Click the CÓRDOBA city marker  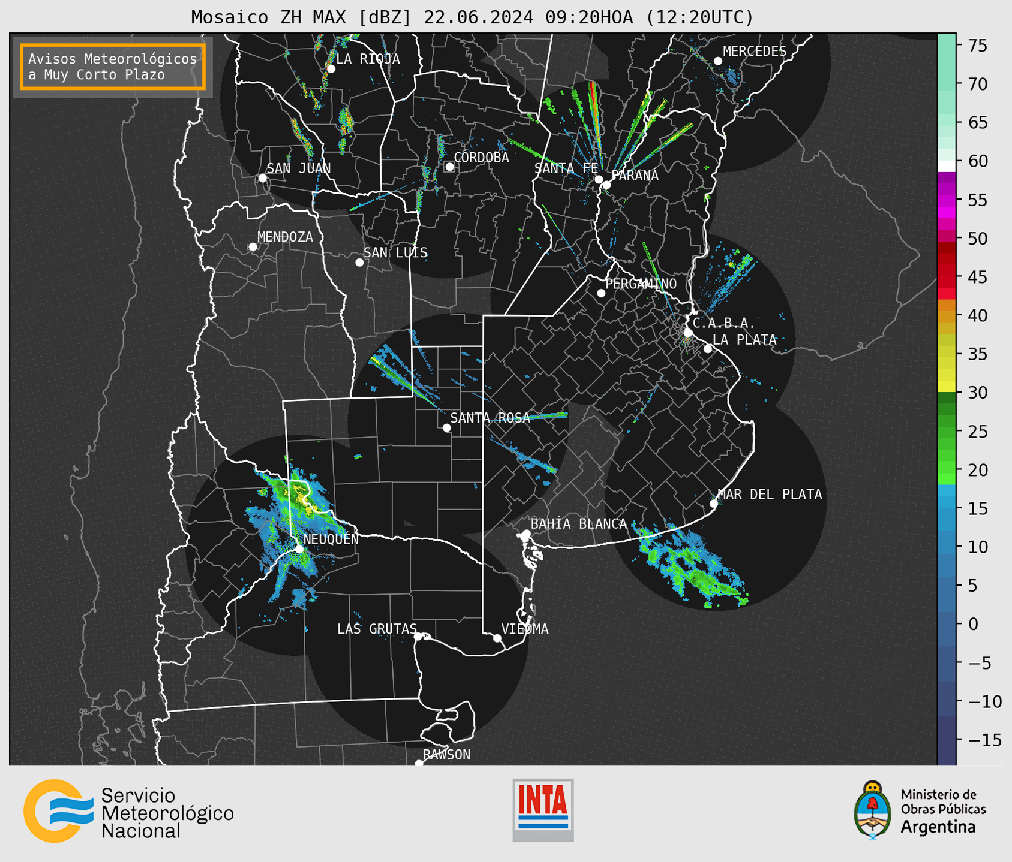(449, 167)
